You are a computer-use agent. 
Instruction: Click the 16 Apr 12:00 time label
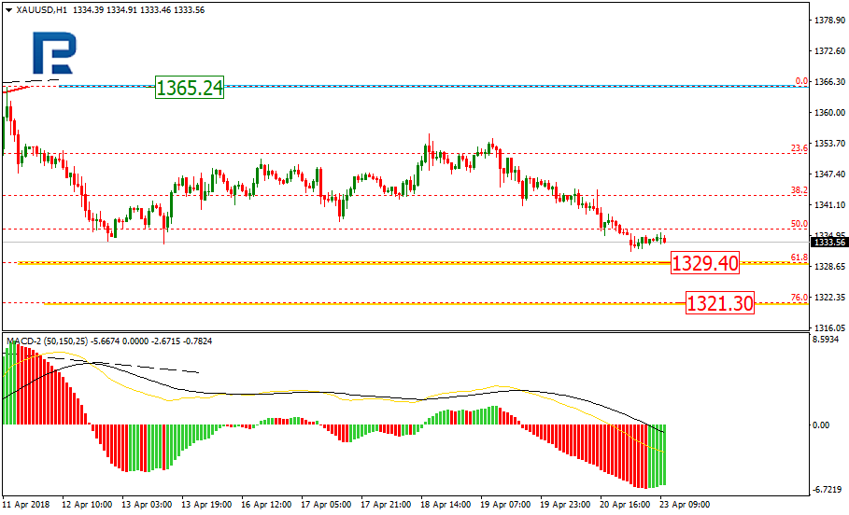tap(266, 505)
